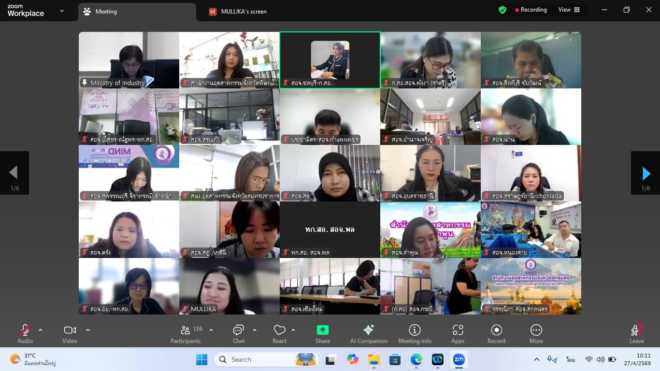Image resolution: width=660 pixels, height=371 pixels.
Task: Expand video options arrow next to Video
Action: coord(88,330)
